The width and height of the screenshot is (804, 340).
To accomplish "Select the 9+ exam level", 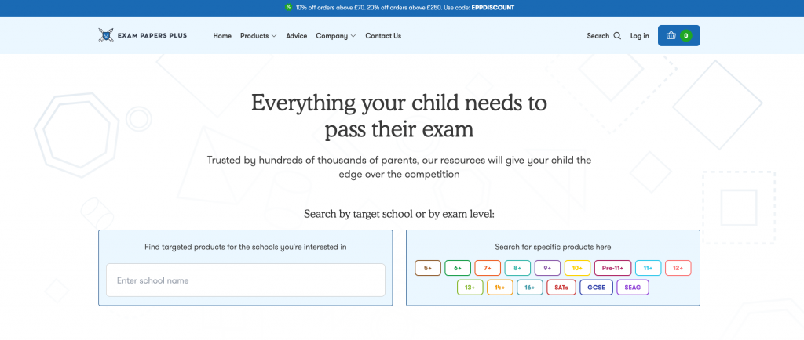I will pyautogui.click(x=547, y=268).
